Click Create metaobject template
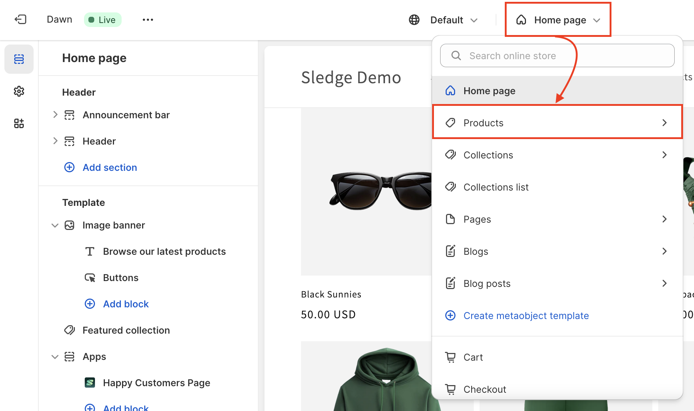Screen dimensions: 694x411 (x=526, y=315)
